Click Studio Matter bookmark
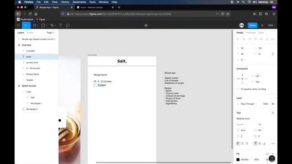Image resolution: width=292 pixels, height=164 pixels. [25, 19]
